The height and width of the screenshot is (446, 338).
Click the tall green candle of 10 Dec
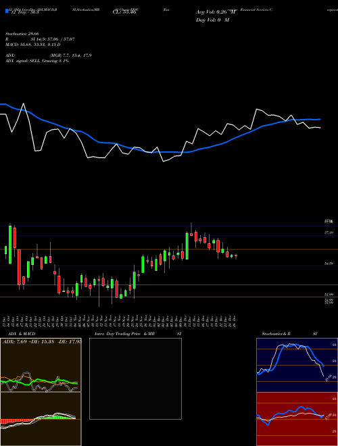pyautogui.click(x=187, y=246)
